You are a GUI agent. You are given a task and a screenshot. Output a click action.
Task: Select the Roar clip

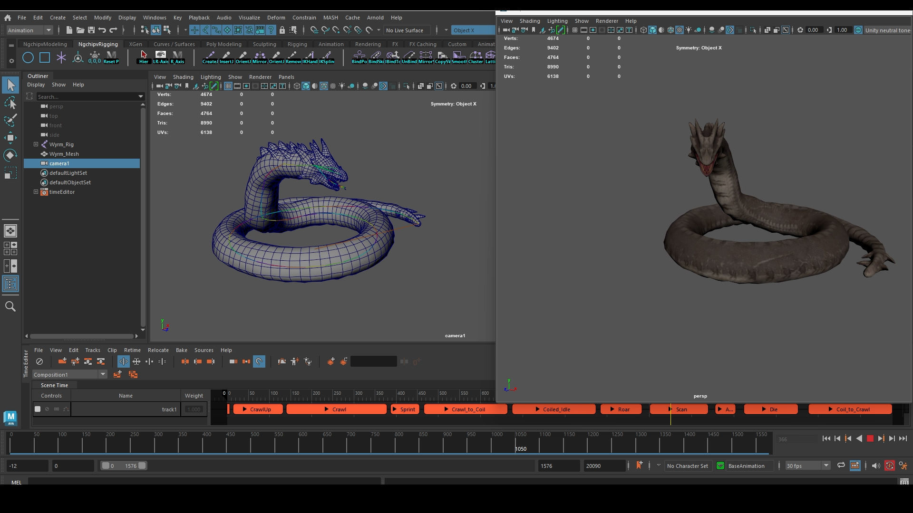point(621,409)
